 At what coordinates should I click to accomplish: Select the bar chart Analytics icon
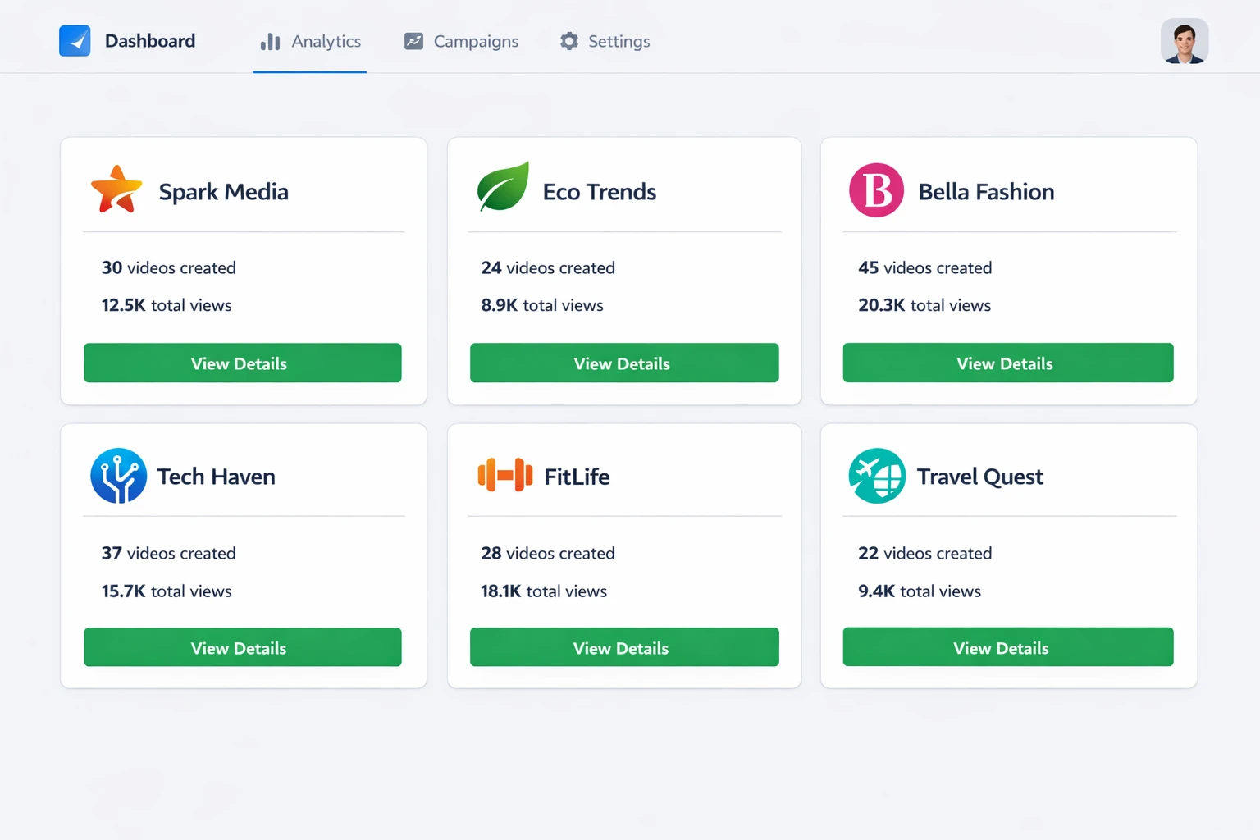(x=271, y=41)
